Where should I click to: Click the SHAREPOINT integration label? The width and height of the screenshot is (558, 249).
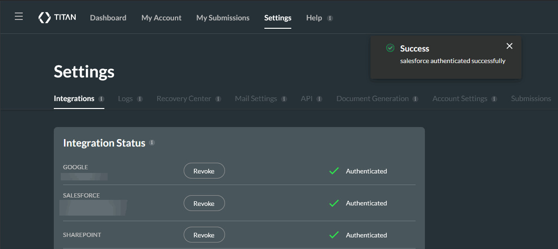click(x=82, y=235)
